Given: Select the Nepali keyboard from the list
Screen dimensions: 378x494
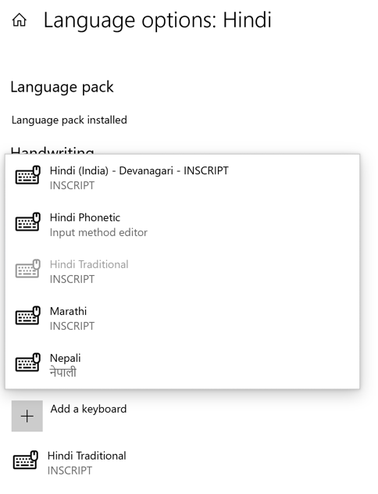Looking at the screenshot, I should [182, 365].
